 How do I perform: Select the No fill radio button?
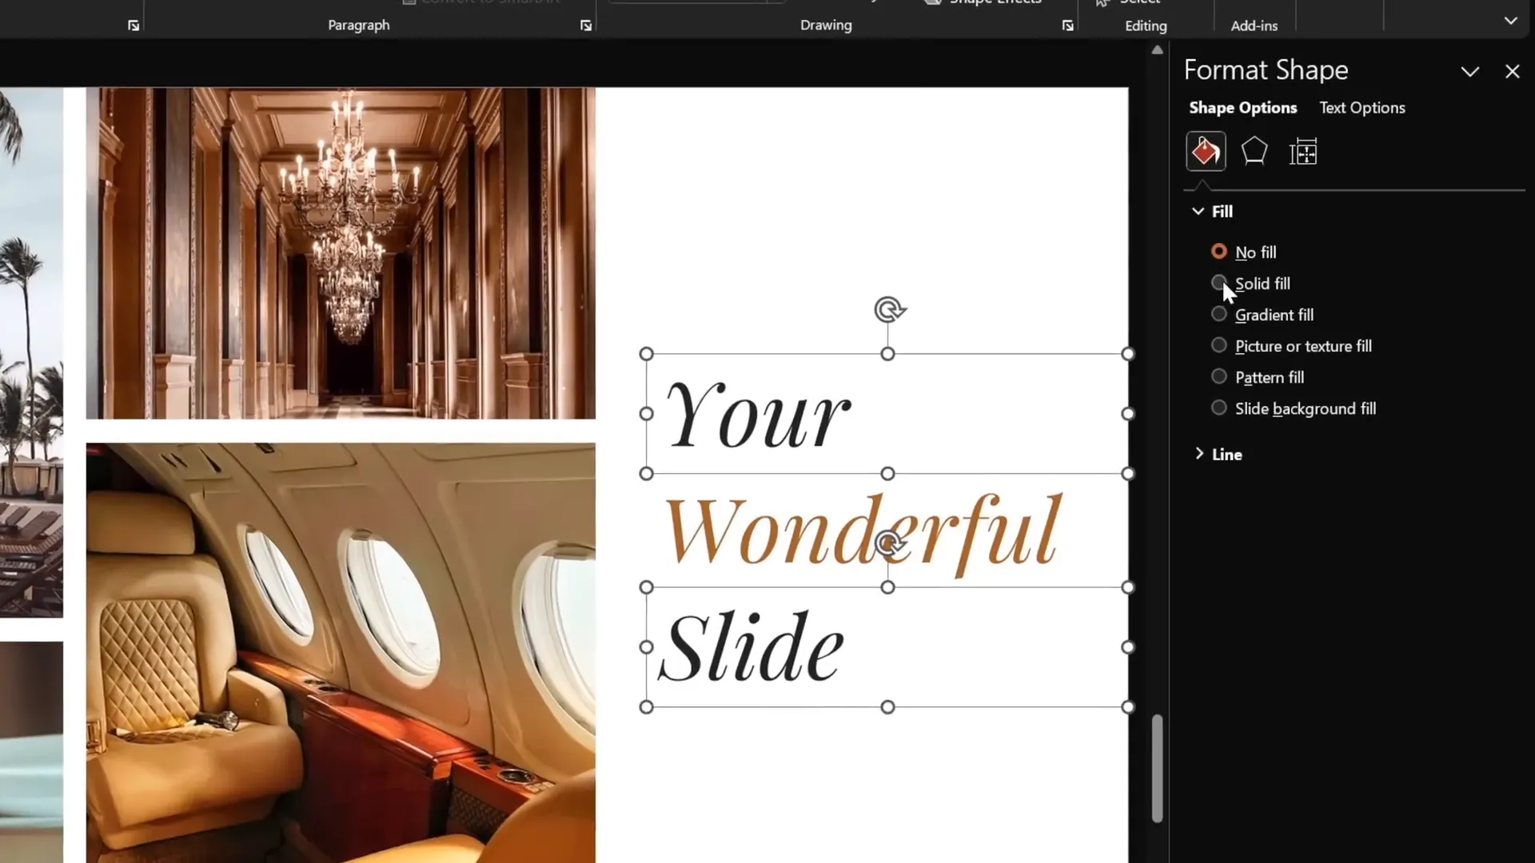[1218, 252]
